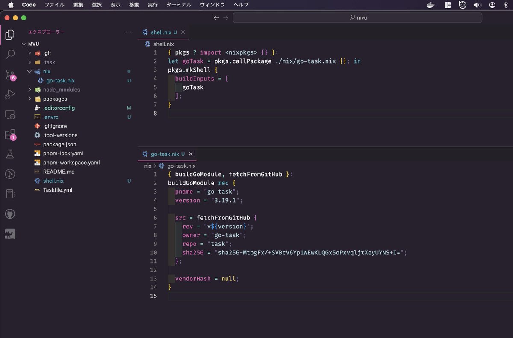Open the Search view in activity bar
This screenshot has height=338, width=513.
(x=10, y=55)
